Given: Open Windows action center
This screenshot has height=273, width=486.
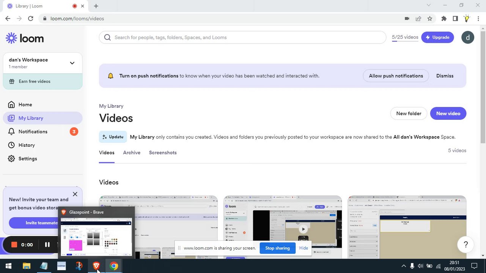Looking at the screenshot, I should coord(474,266).
